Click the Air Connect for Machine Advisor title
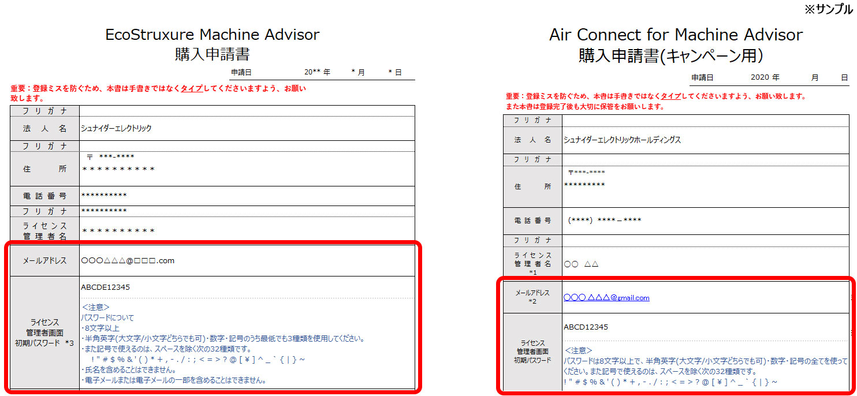857x396 pixels. coord(676,35)
